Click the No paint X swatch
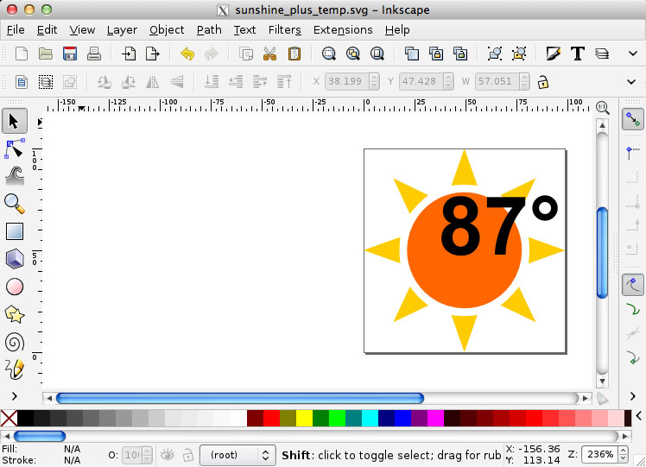Image resolution: width=646 pixels, height=467 pixels. 9,418
